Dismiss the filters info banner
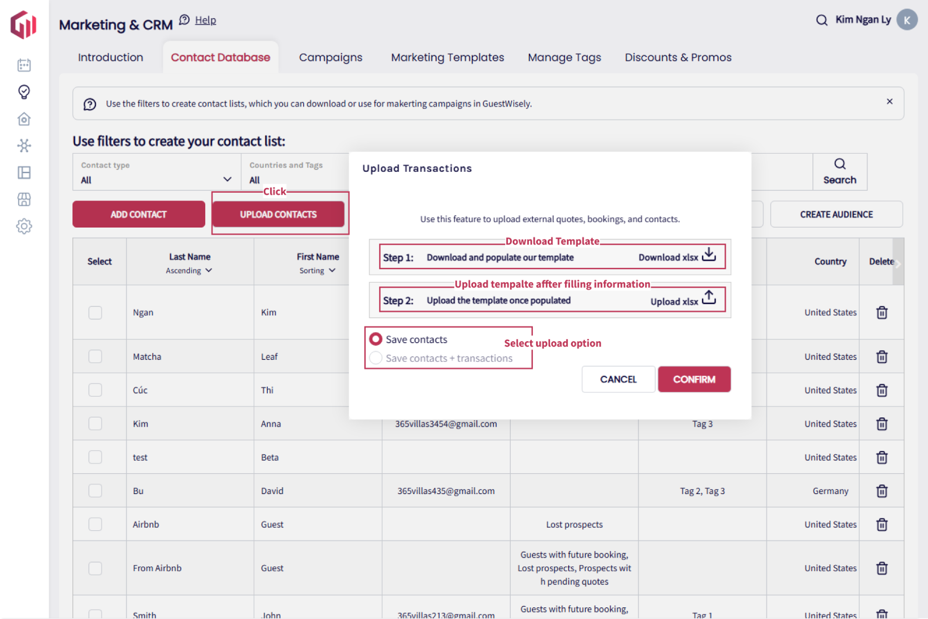The image size is (928, 619). coord(889,102)
